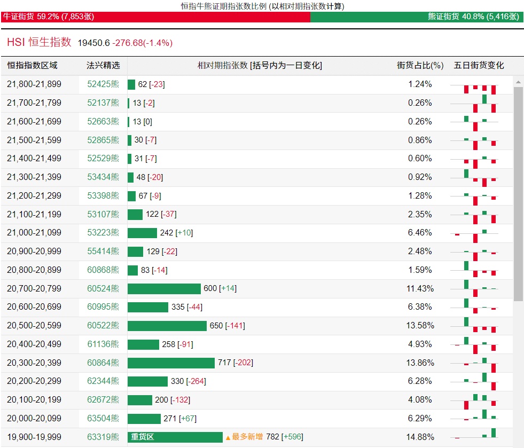The width and height of the screenshot is (524, 448).
Task: Click range cell 21,000-21,099
Action: (34, 232)
